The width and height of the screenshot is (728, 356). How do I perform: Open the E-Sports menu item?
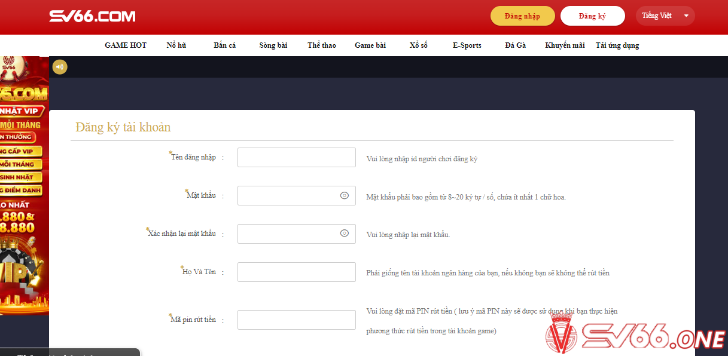[467, 45]
